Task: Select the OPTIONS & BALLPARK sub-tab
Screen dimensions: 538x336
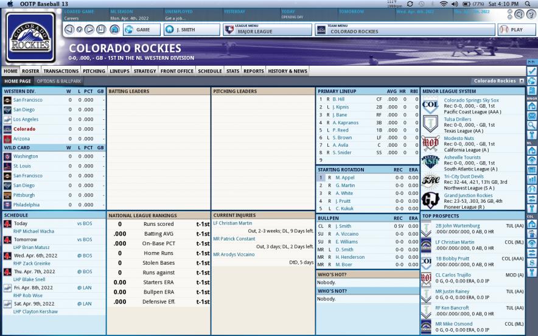Action: coord(58,82)
